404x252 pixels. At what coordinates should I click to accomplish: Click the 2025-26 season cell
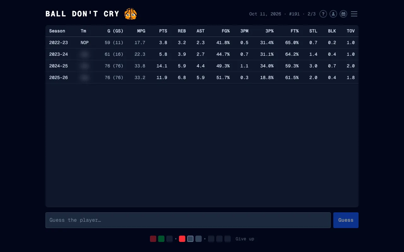(x=58, y=77)
